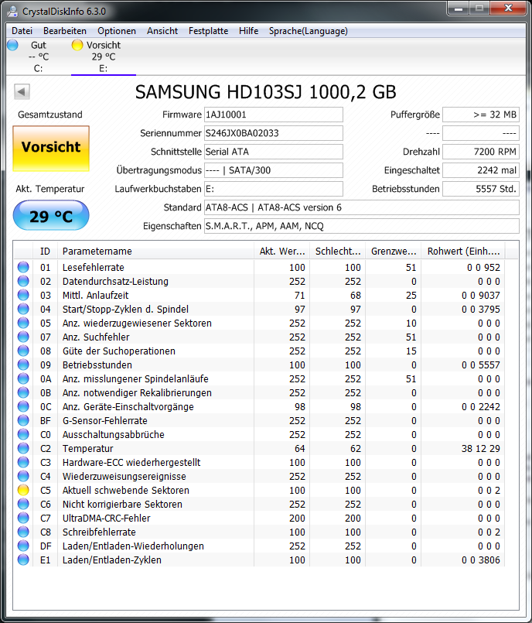Click the Eingeschaltet value 2242 mal
The height and width of the screenshot is (623, 532).
(x=481, y=170)
